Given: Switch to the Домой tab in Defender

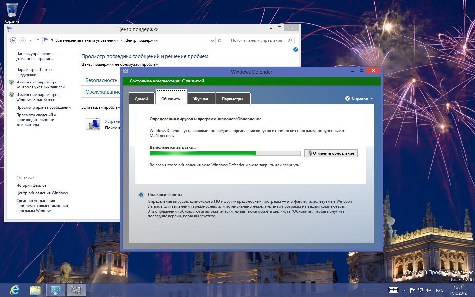Looking at the screenshot, I should [x=141, y=99].
